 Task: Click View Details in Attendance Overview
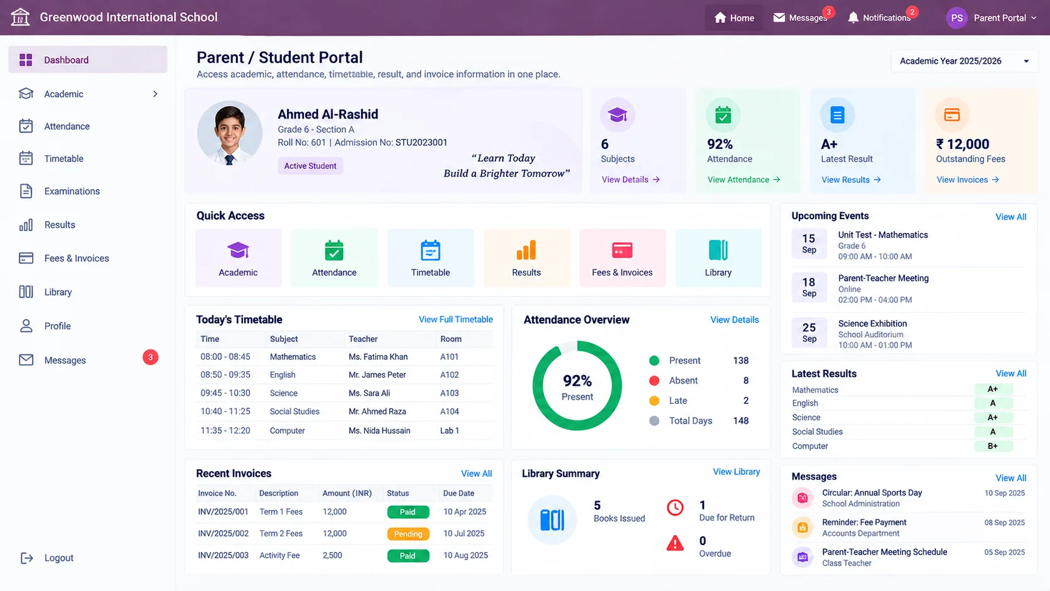(735, 320)
